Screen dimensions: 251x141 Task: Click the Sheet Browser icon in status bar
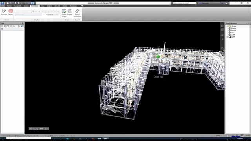pos(227,136)
